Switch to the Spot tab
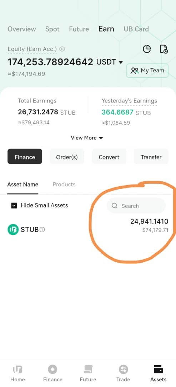The height and width of the screenshot is (387, 176). 52,29
